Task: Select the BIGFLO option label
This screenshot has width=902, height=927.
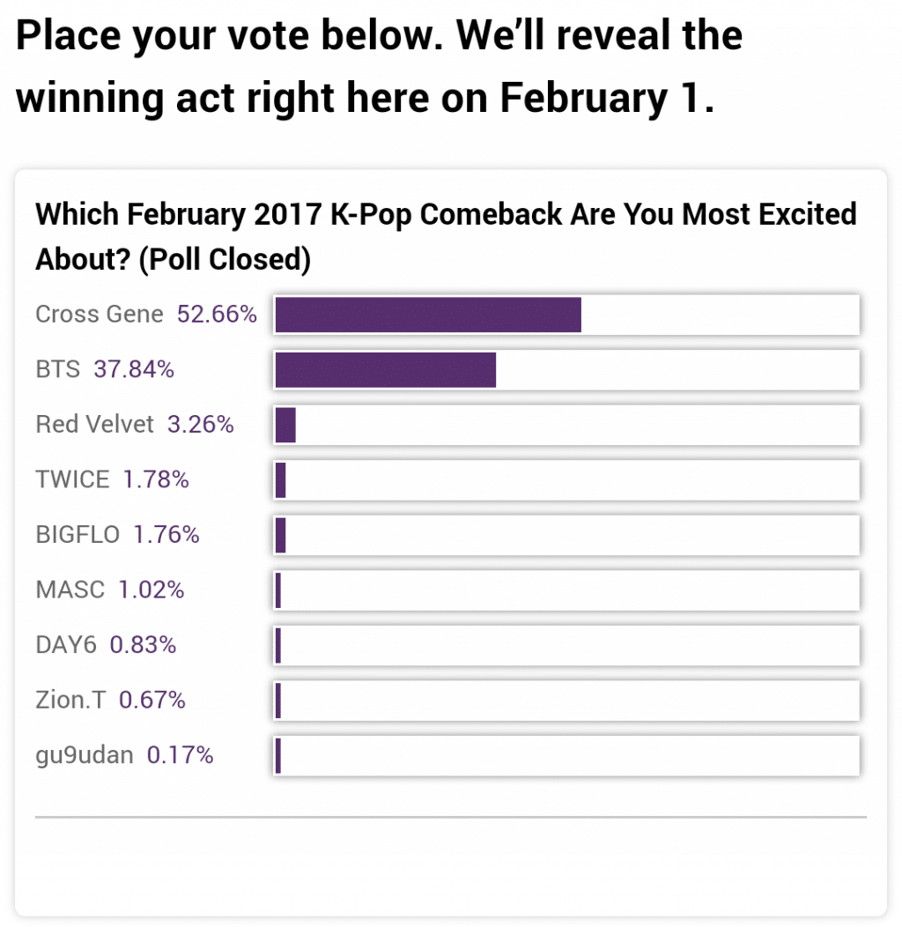Action: tap(78, 535)
